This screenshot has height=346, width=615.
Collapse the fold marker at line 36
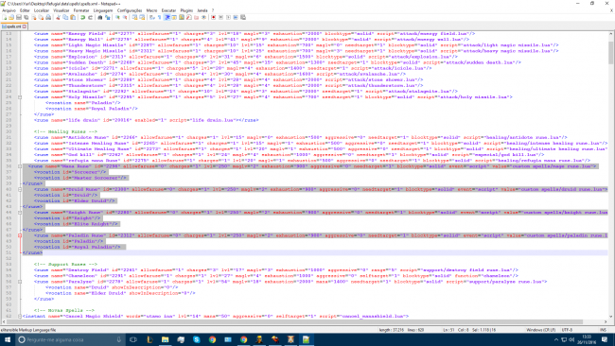pyautogui.click(x=20, y=166)
